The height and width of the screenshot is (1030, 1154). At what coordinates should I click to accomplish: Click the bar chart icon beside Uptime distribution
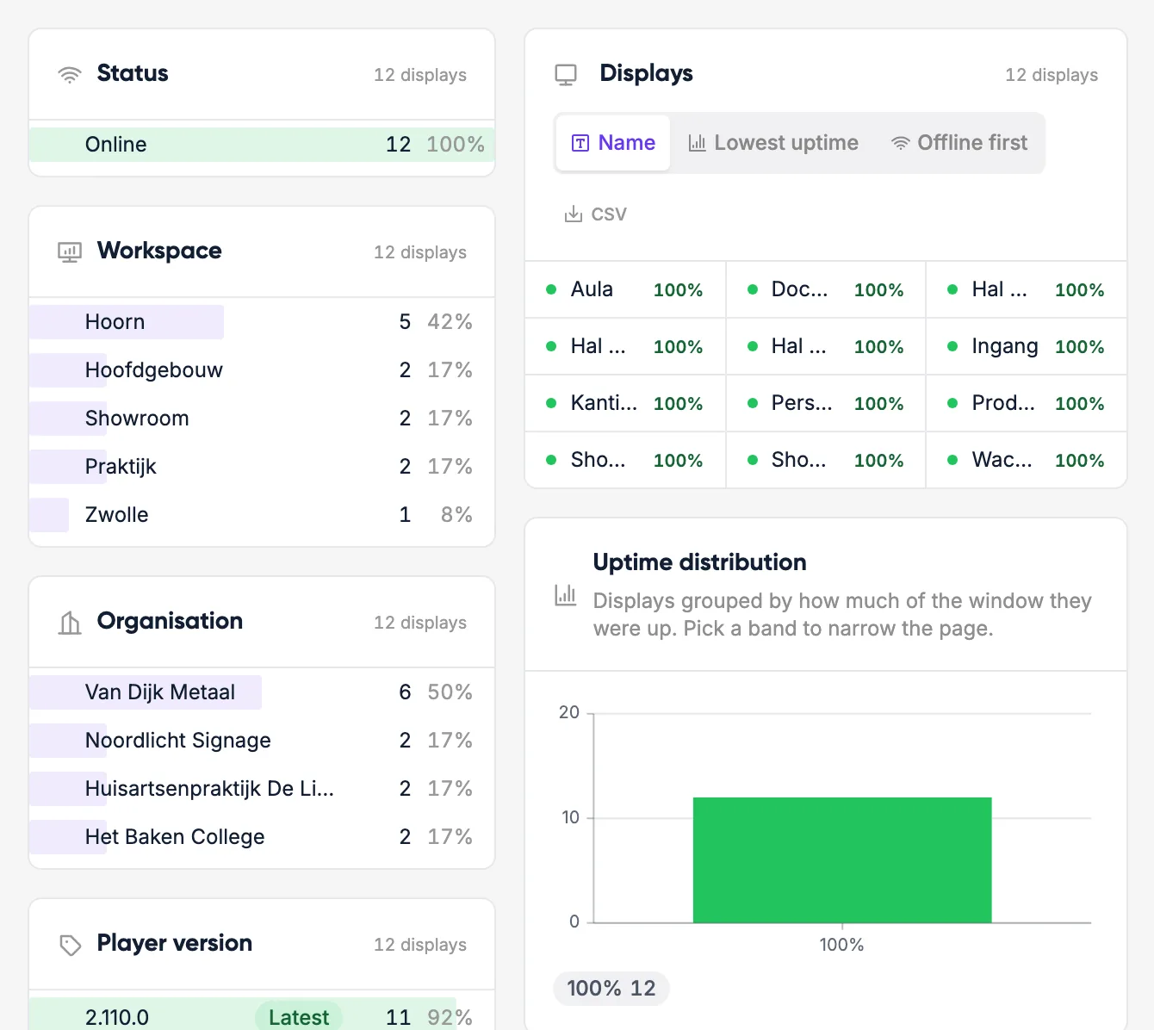tap(566, 595)
